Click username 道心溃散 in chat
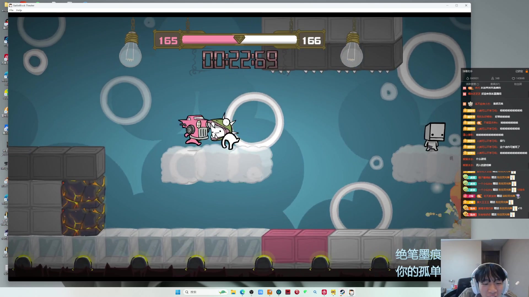This screenshot has width=529, height=297. (468, 135)
